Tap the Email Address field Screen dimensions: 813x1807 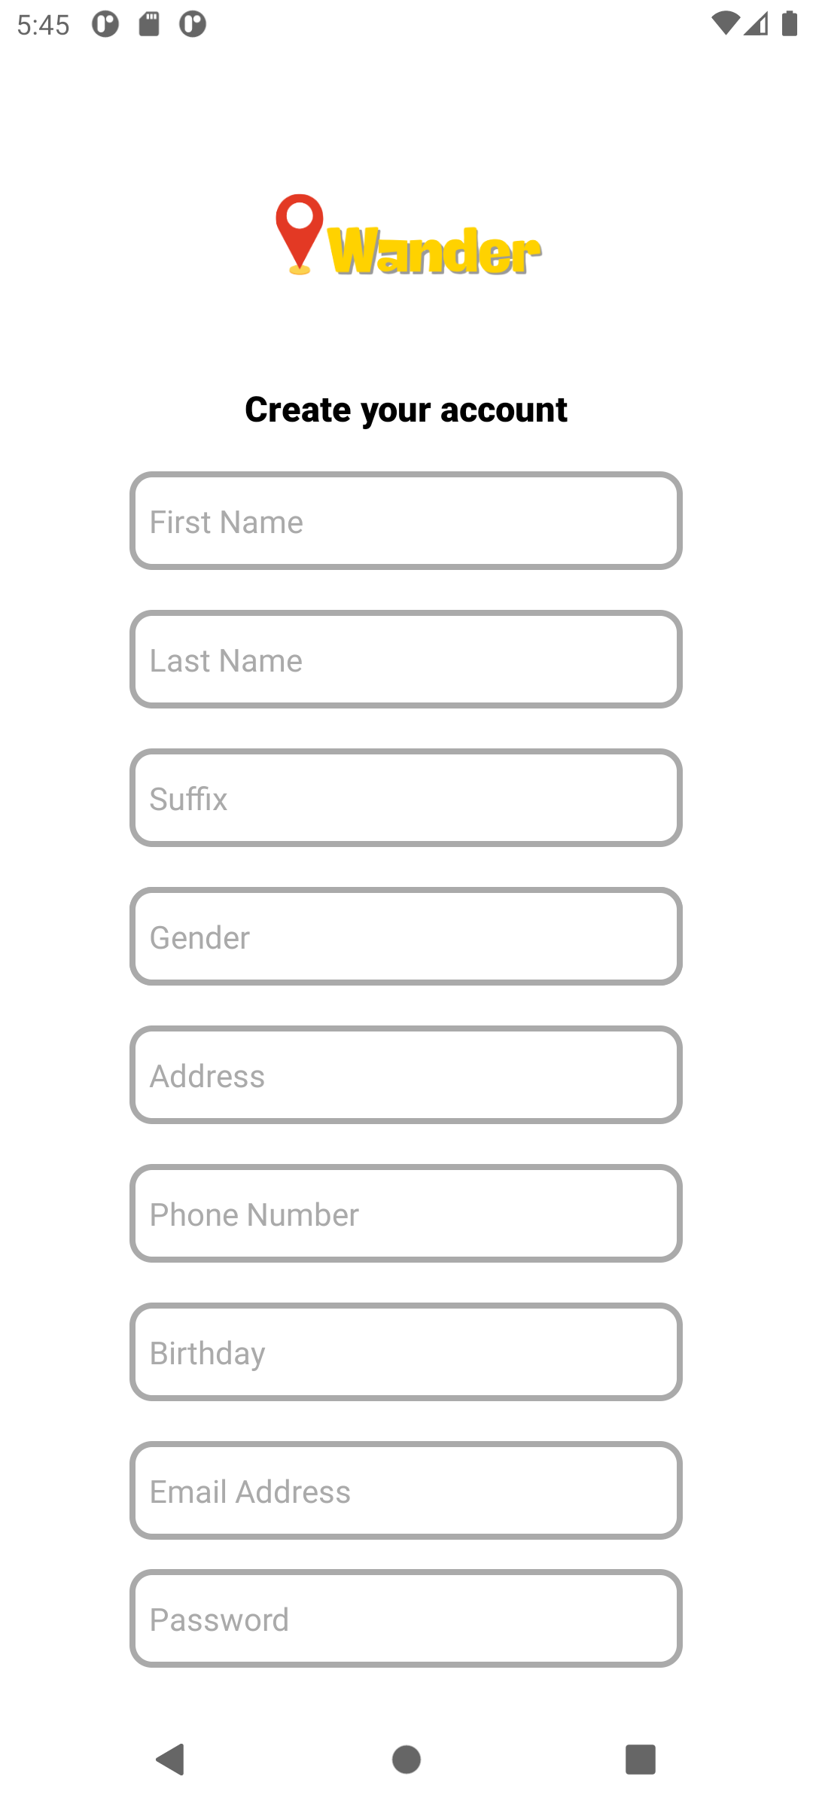click(x=406, y=1491)
